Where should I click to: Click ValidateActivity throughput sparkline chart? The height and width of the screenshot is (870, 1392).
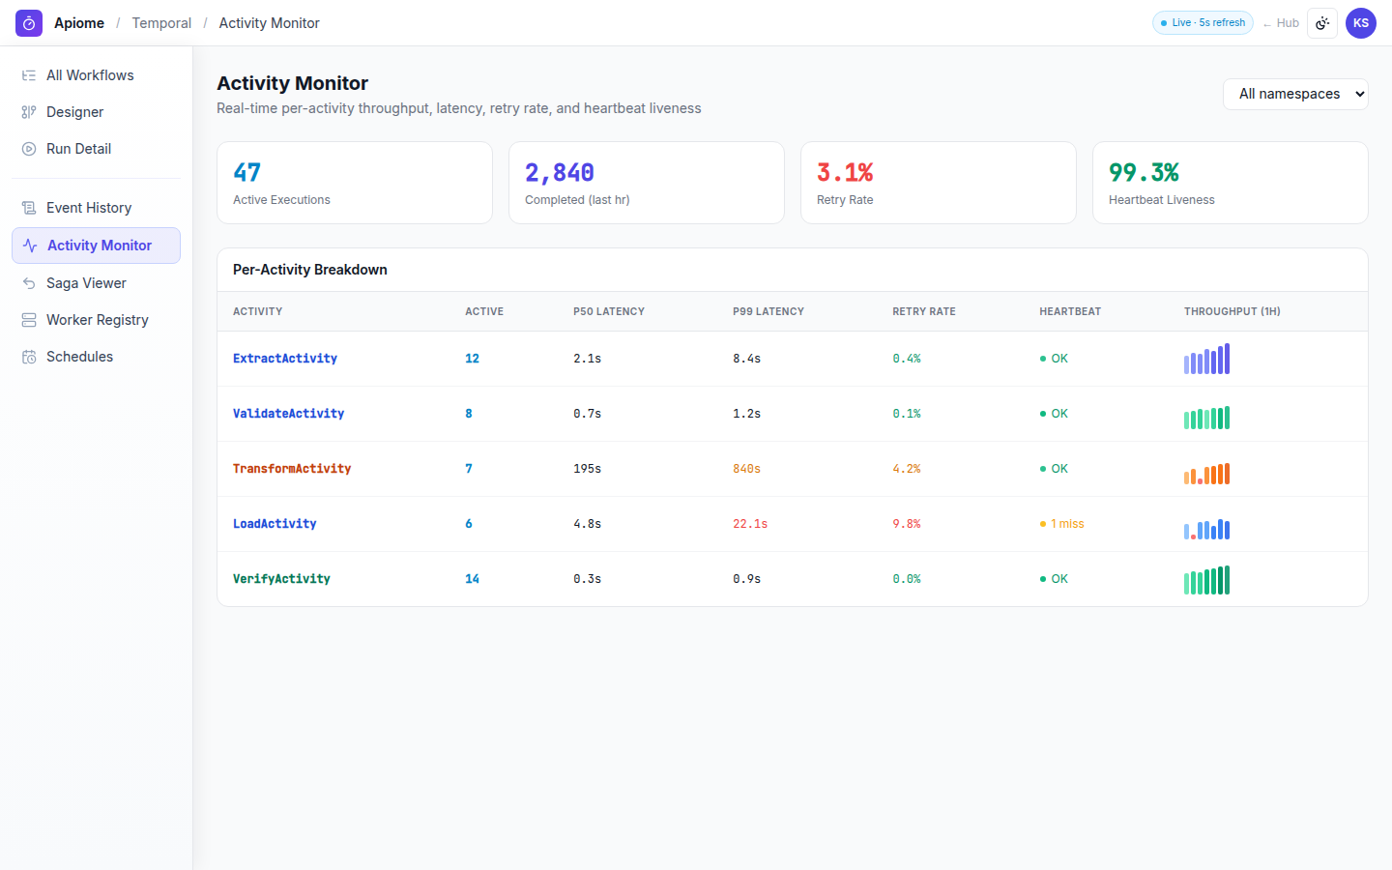(1207, 418)
